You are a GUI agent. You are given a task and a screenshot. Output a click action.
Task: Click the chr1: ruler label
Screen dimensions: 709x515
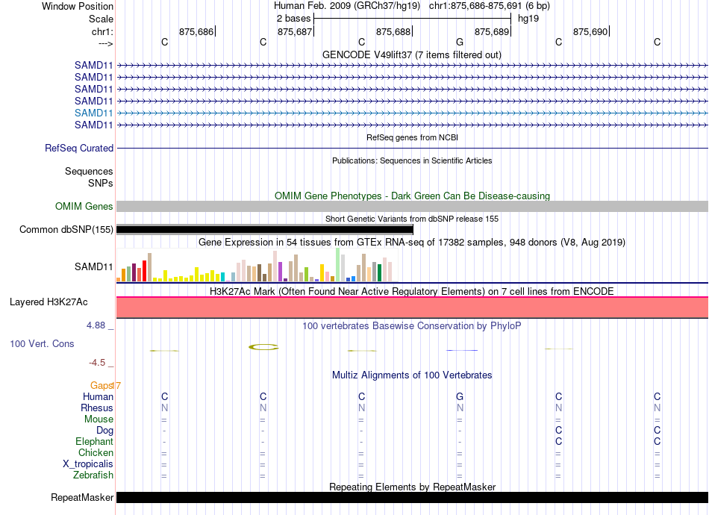click(x=102, y=31)
